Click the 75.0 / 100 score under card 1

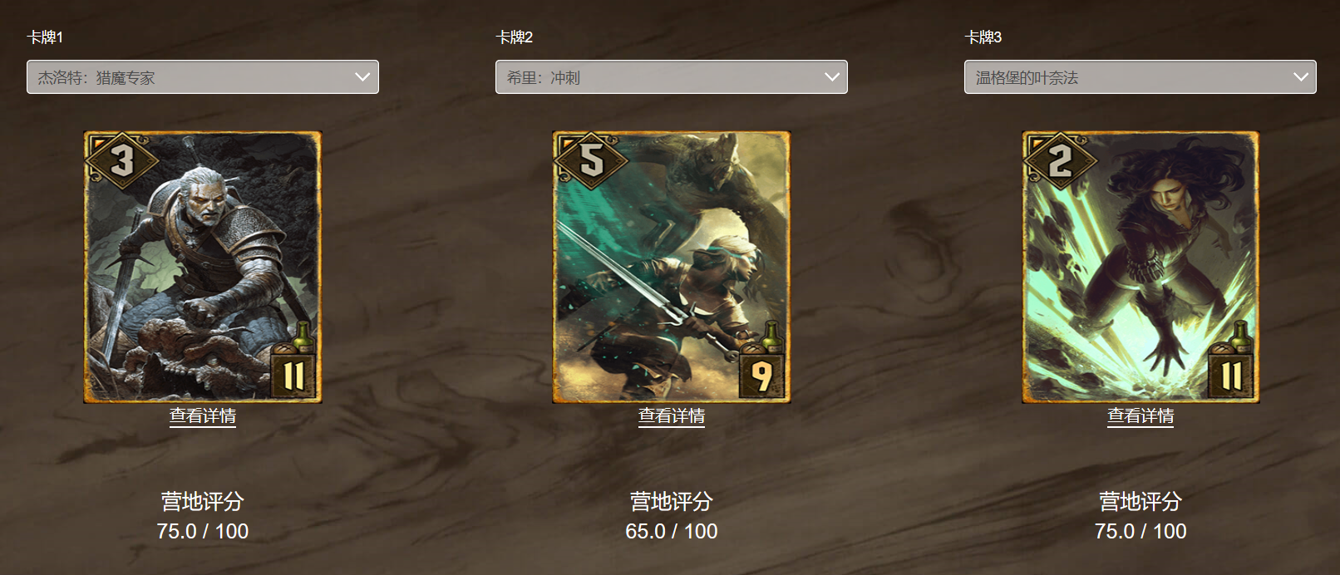pyautogui.click(x=203, y=531)
